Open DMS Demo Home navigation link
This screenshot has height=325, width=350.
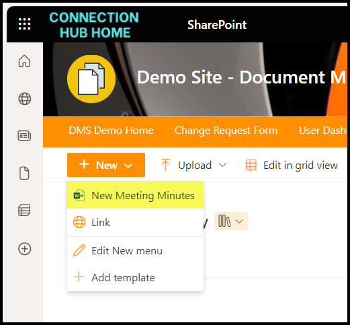[111, 131]
